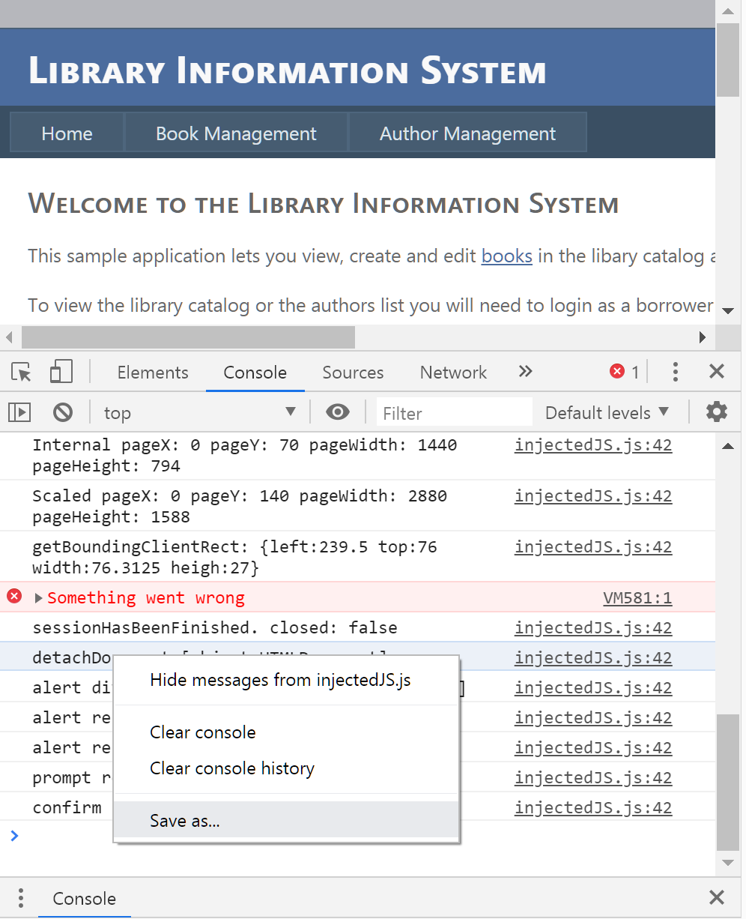The height and width of the screenshot is (919, 746).
Task: Expand the 'Something went wrong' error
Action: 39,598
